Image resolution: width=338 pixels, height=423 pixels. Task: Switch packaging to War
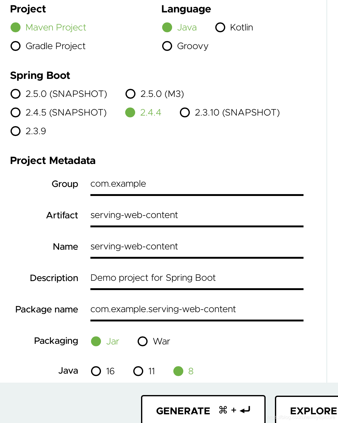tap(142, 341)
